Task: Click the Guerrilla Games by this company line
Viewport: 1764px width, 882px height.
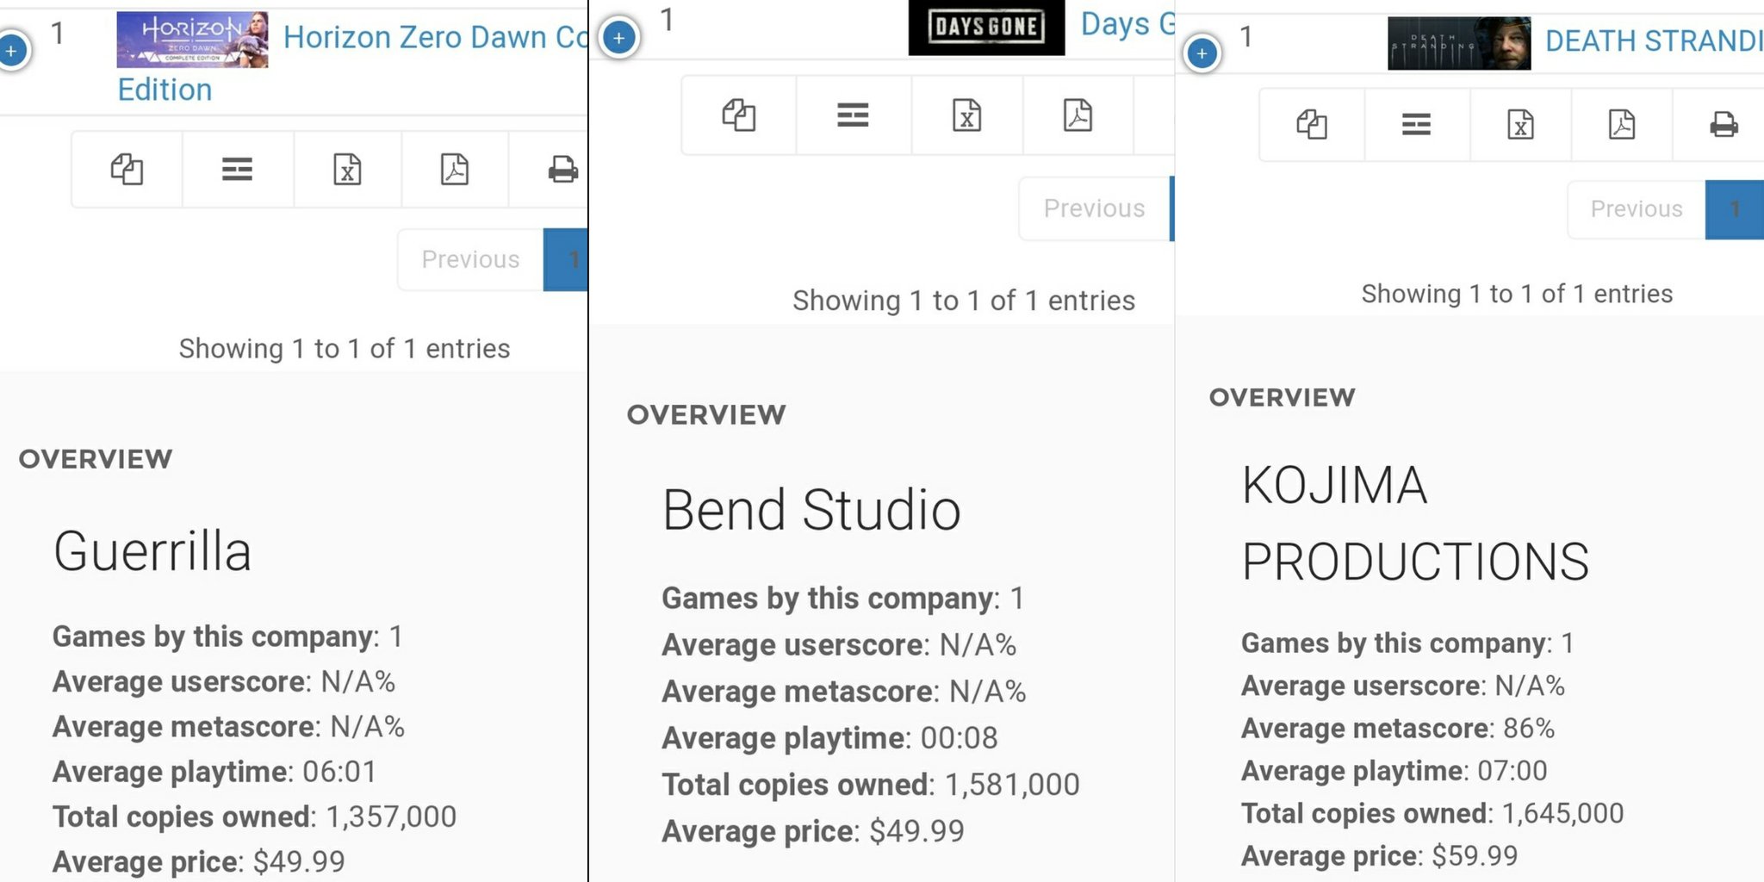Action: click(227, 637)
